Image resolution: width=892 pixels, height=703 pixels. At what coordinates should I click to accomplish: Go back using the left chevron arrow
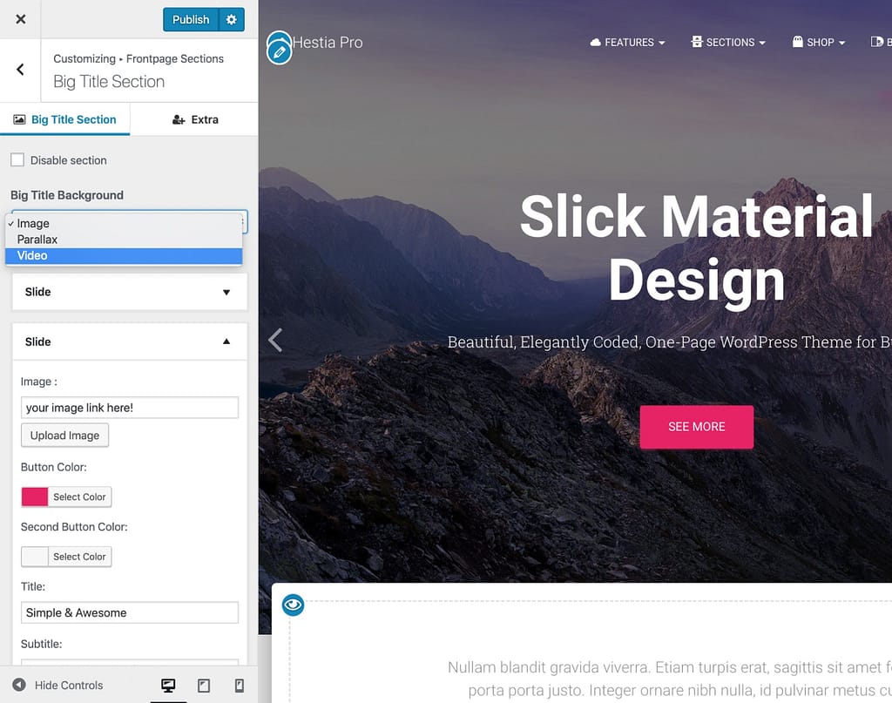(20, 70)
